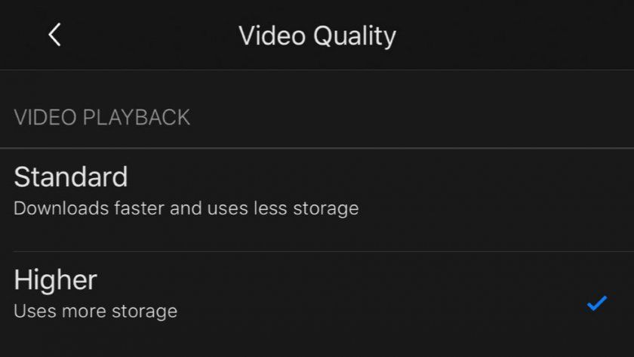Click the Higher label text

(55, 280)
